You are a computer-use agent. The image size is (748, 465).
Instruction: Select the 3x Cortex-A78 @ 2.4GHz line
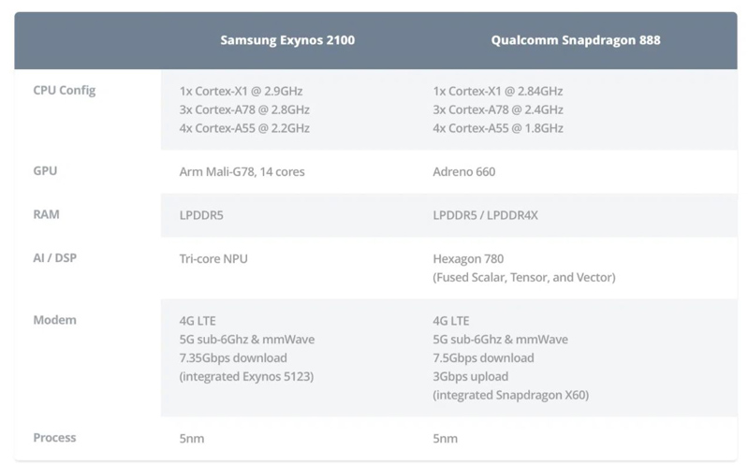click(x=498, y=110)
